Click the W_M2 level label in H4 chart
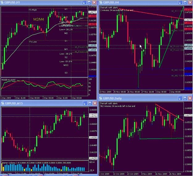 pos(178,70)
